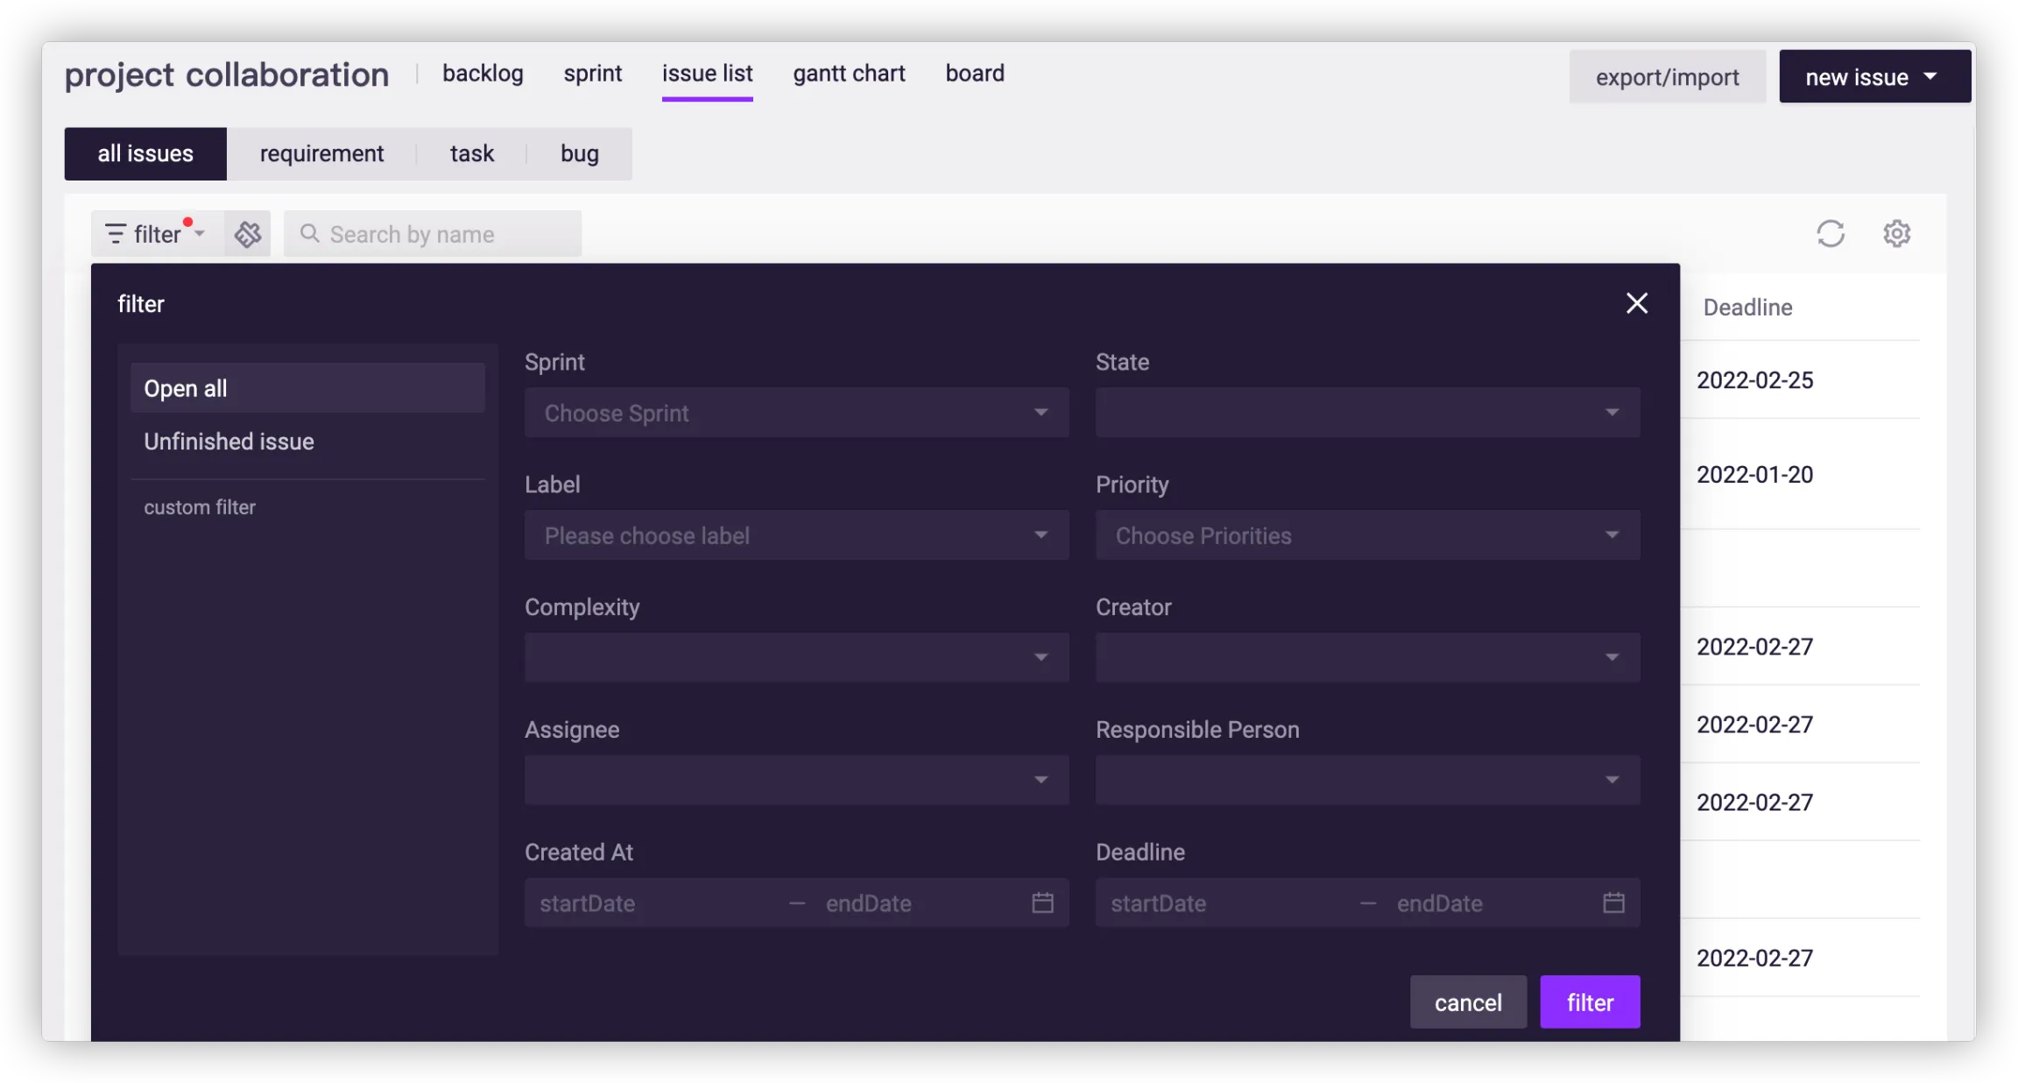Screen dimensions: 2018x1083
Task: Open the Choose Priorities dropdown
Action: click(x=1366, y=535)
